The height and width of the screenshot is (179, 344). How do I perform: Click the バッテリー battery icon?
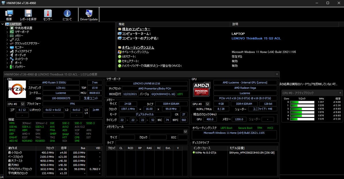click(x=12, y=67)
